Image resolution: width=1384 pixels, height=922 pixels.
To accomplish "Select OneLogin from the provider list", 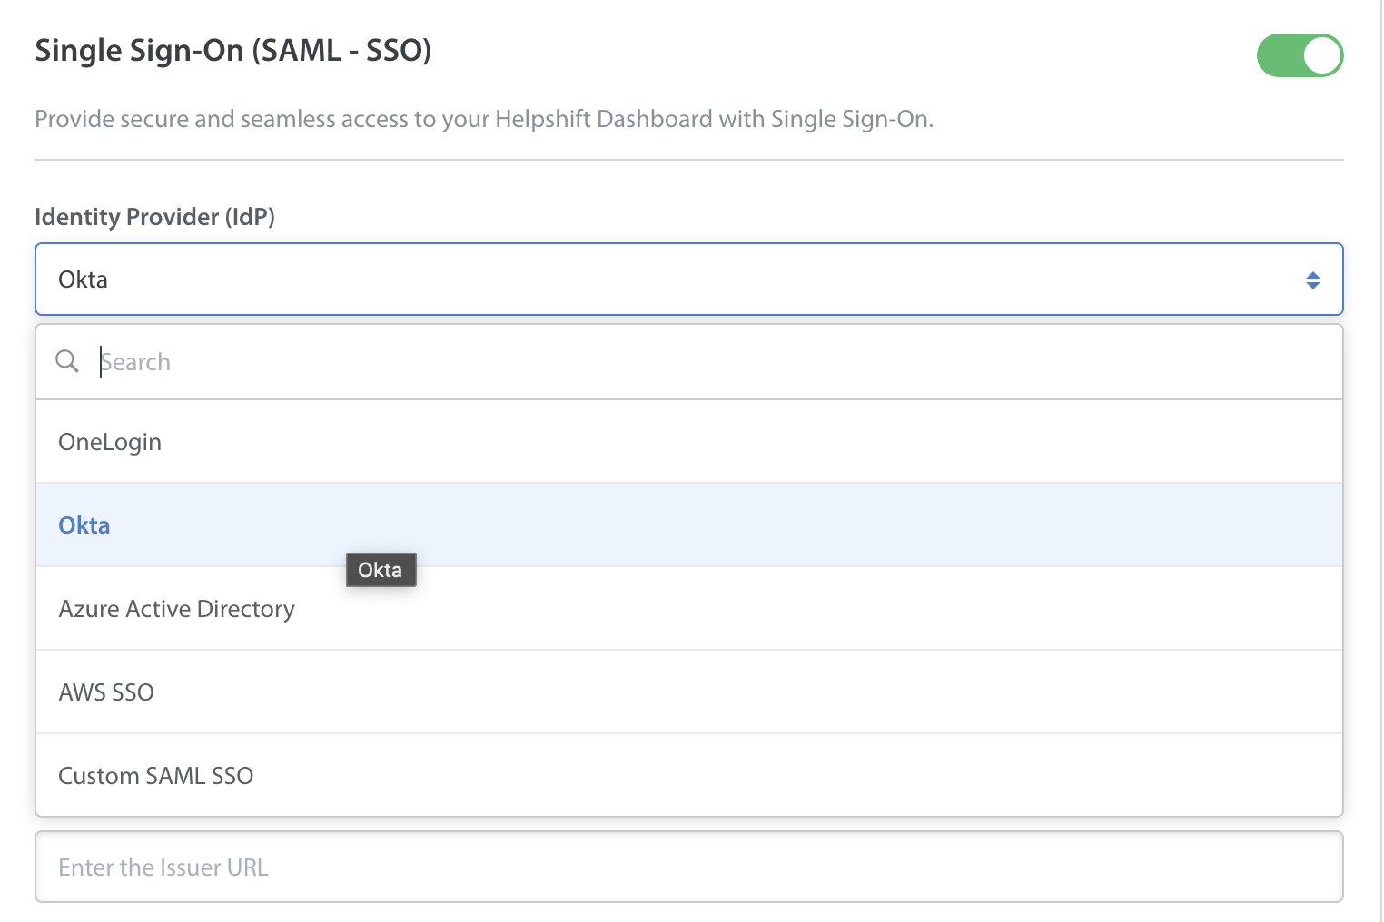I will [688, 442].
